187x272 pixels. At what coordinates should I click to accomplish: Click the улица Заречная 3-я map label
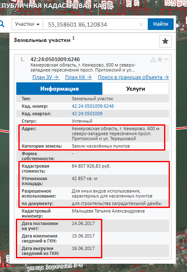tap(55, 267)
